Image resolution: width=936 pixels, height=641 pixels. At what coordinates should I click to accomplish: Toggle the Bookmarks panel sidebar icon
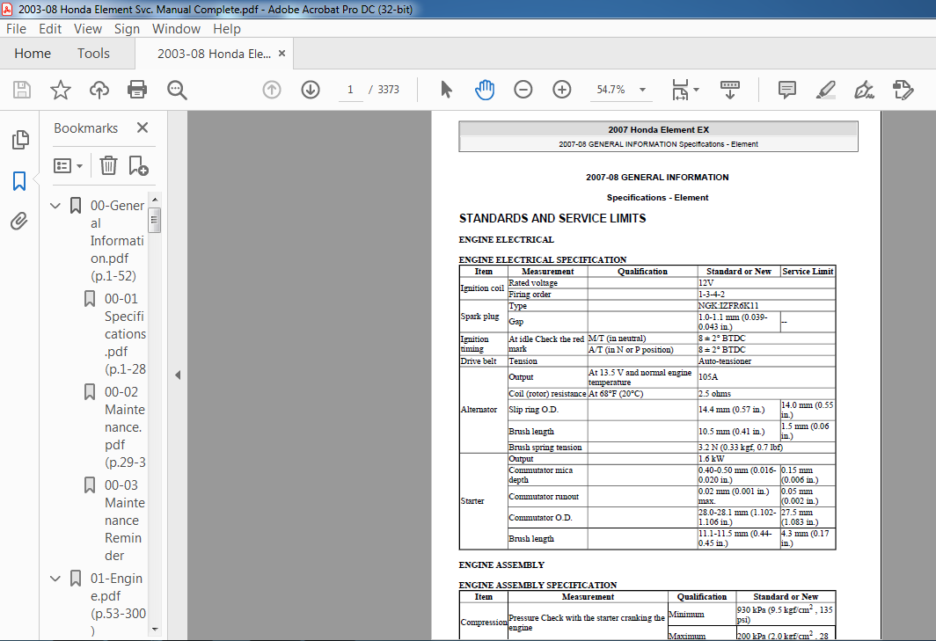[19, 181]
